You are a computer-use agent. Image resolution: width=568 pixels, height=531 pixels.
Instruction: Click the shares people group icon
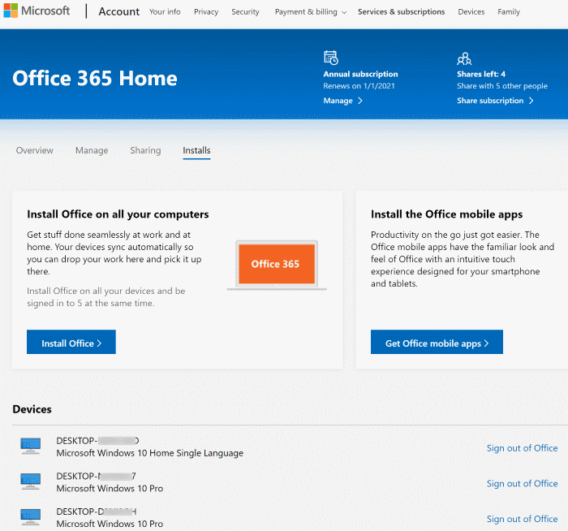point(464,58)
